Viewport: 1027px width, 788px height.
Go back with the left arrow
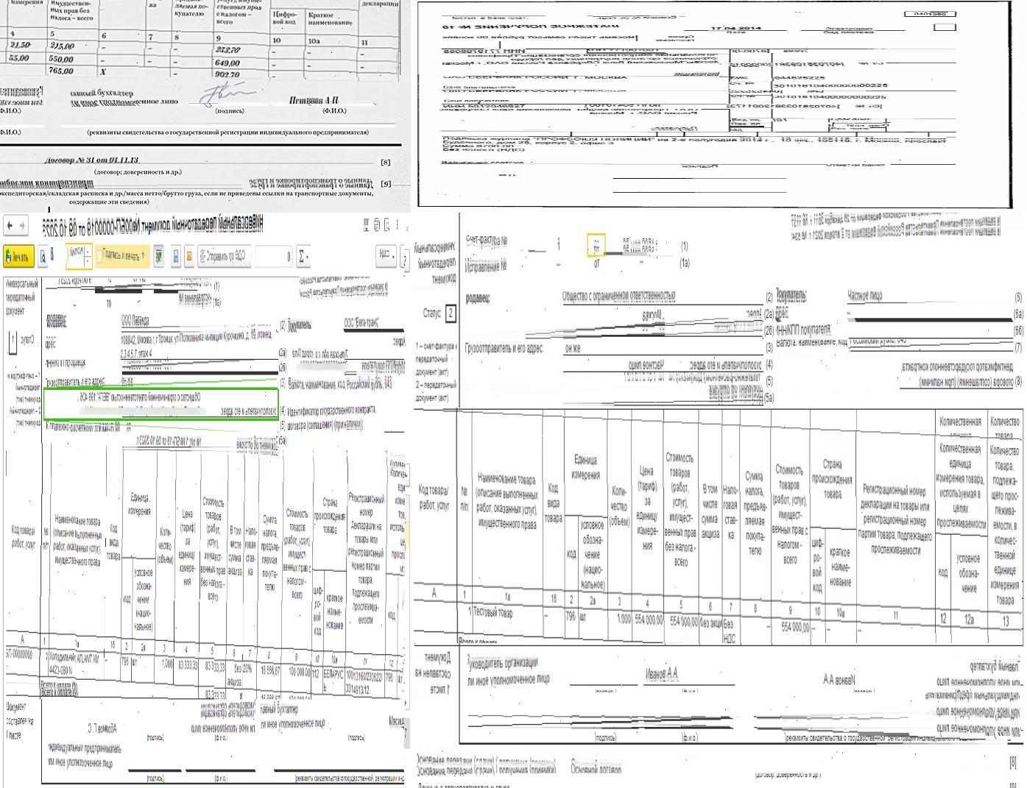[x=10, y=225]
